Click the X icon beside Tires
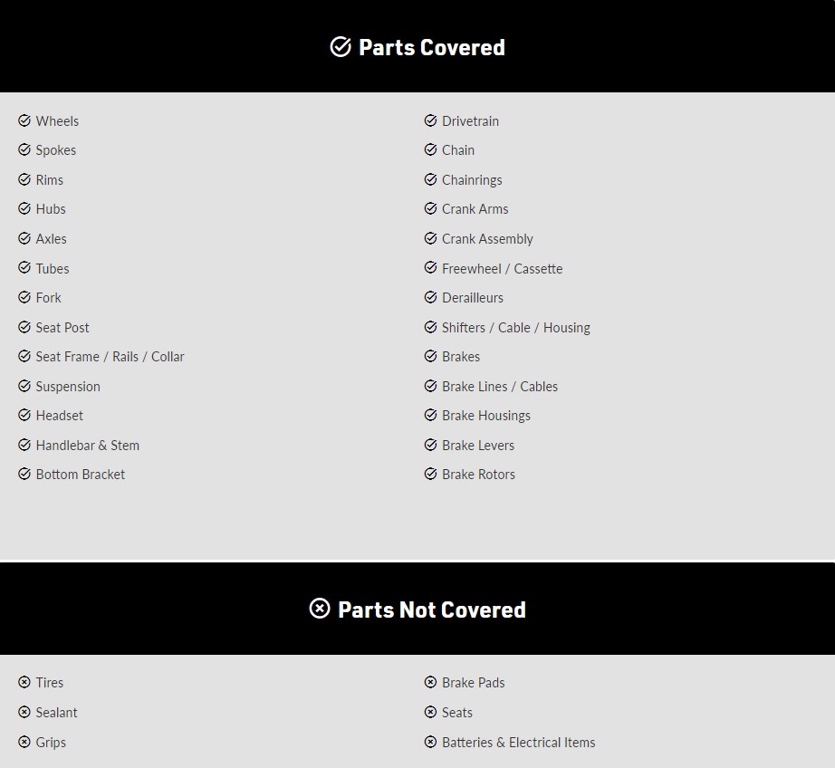The height and width of the screenshot is (768, 835). [24, 682]
